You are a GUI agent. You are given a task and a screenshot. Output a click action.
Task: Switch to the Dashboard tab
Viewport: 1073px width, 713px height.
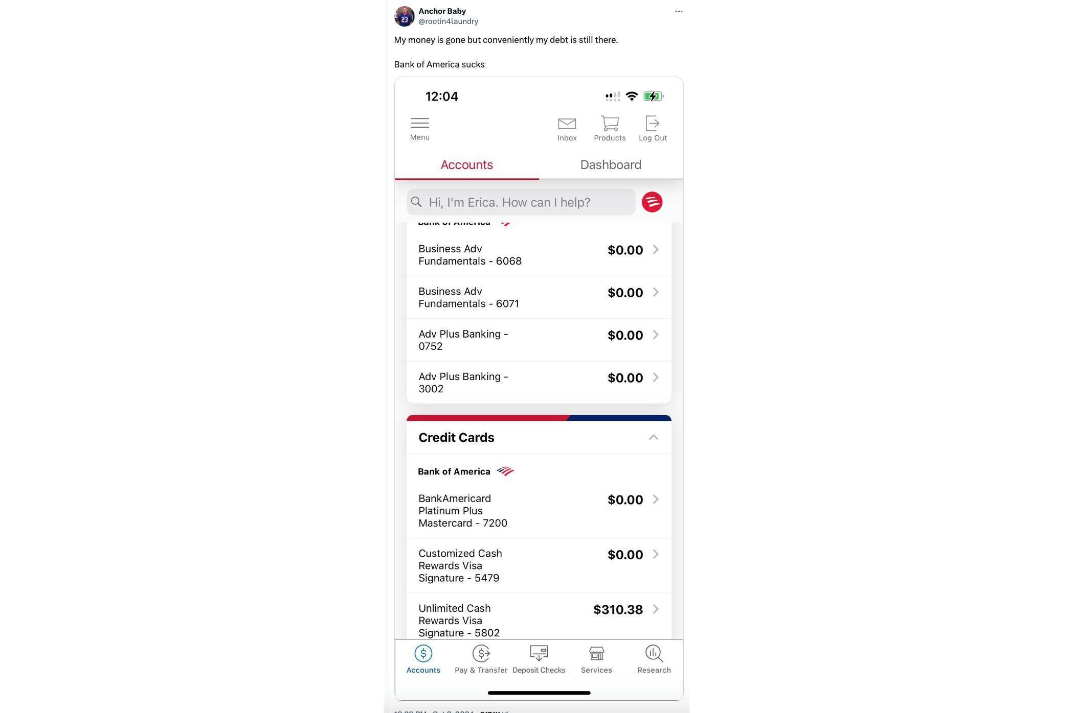(610, 165)
